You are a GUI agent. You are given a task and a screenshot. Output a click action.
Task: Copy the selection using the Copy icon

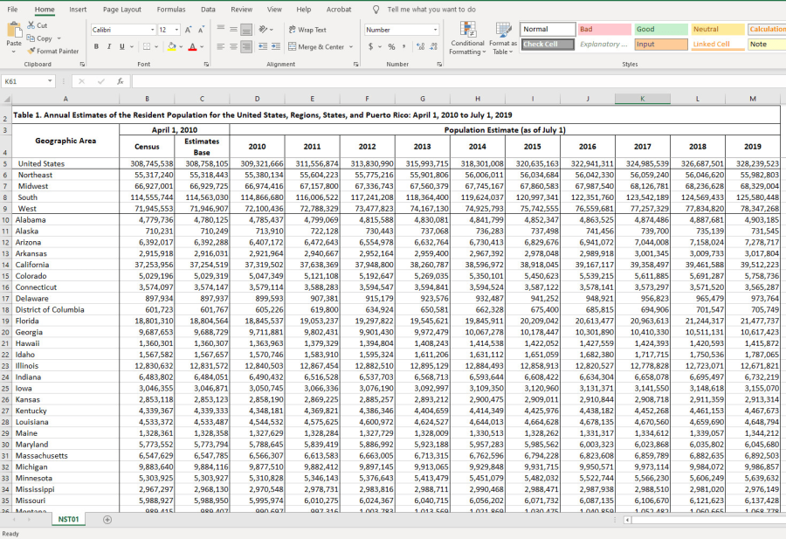31,38
